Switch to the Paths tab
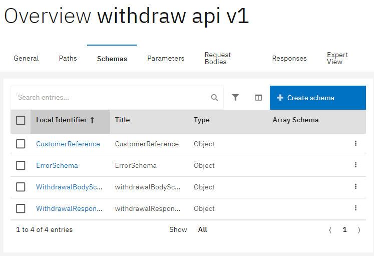Image resolution: width=374 pixels, height=256 pixels. click(x=68, y=59)
